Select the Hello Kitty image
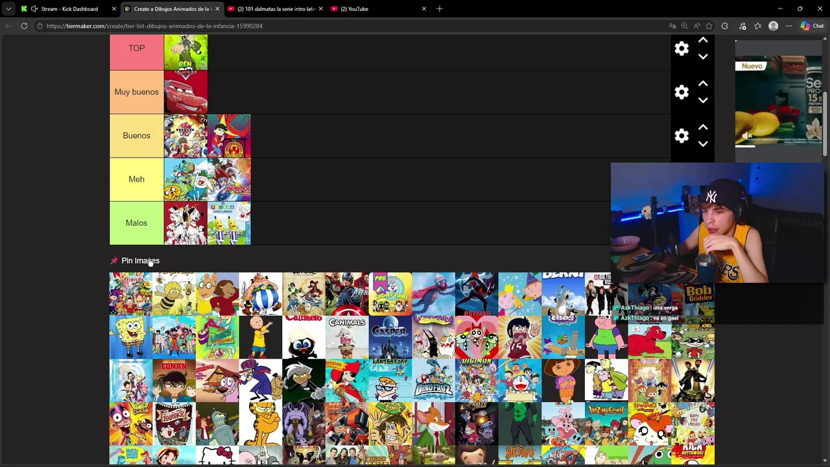The image size is (830, 467). click(x=217, y=455)
